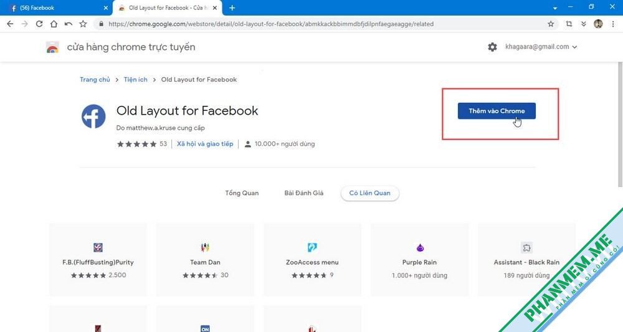Click the Purple Rain card title
Screen dimensions: 623x332
tap(419, 262)
